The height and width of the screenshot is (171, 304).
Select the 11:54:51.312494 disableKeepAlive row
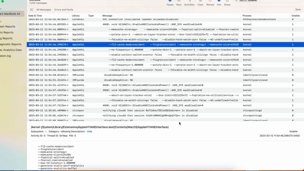pyautogui.click(x=165, y=80)
